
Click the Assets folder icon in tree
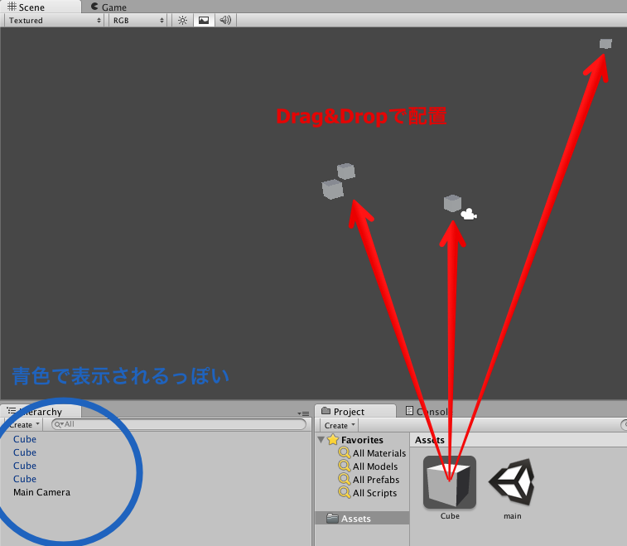[332, 518]
